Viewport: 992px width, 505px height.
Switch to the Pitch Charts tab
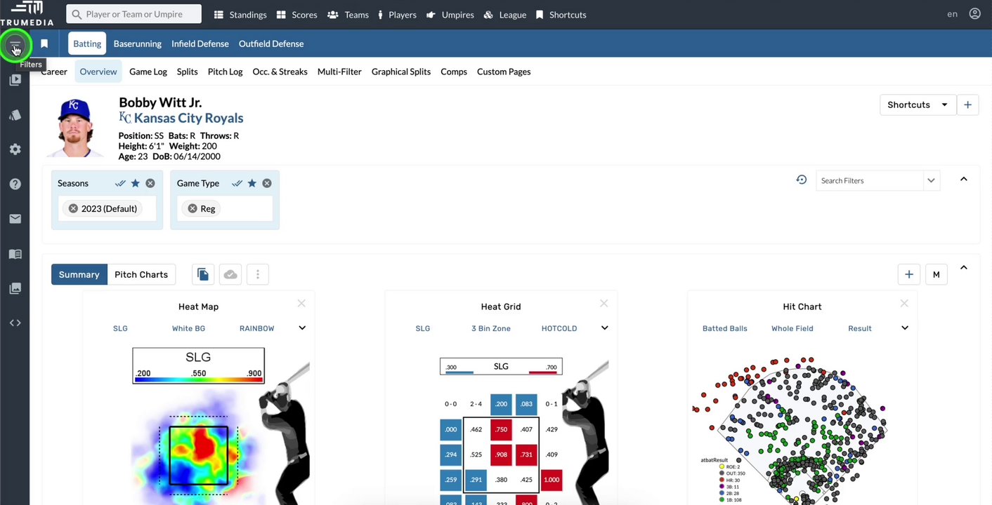(141, 274)
